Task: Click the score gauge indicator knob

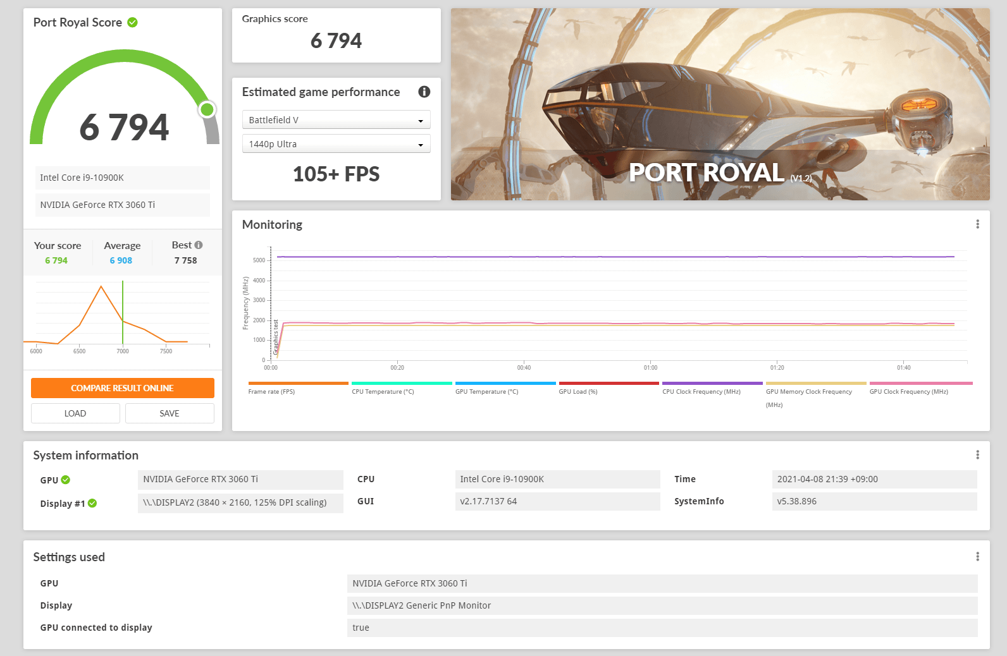Action: [x=207, y=109]
